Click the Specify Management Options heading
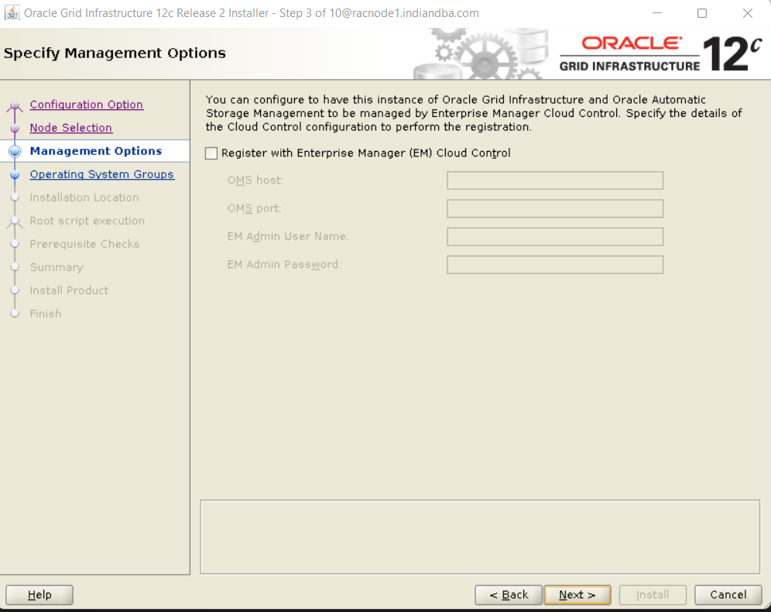771x612 pixels. coord(115,53)
